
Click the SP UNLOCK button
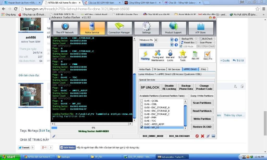(150, 87)
